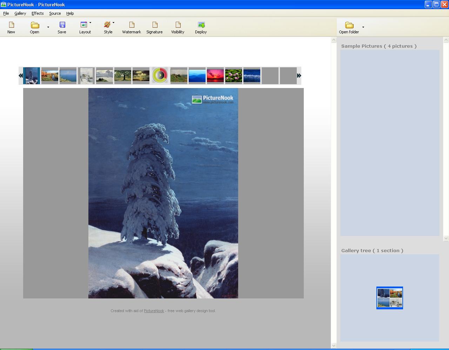This screenshot has width=449, height=350.
Task: Open the Help menu
Action: pos(70,13)
